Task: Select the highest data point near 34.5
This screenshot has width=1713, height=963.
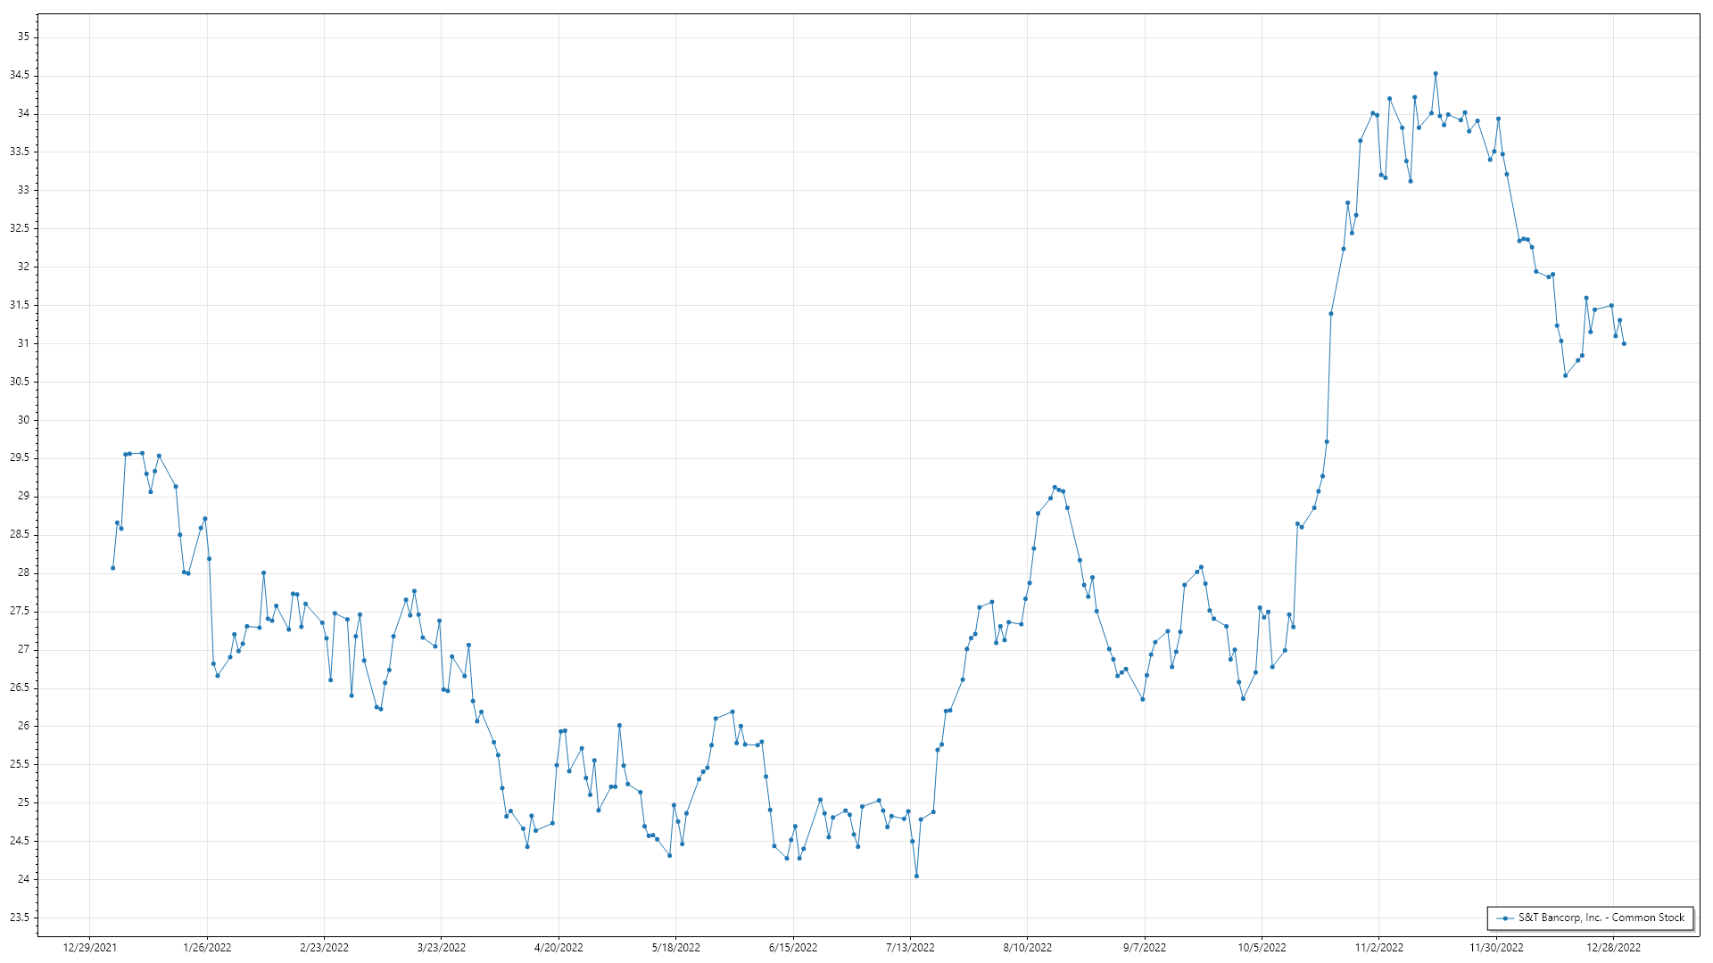Action: [1436, 74]
